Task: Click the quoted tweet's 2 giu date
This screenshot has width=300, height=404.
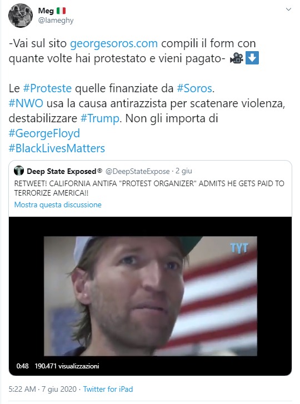Action: click(x=183, y=171)
